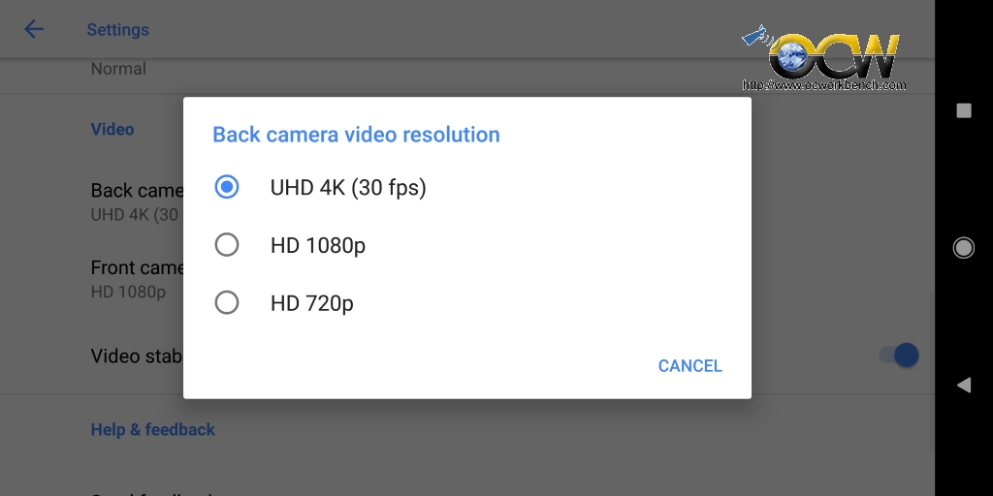Viewport: 993px width, 496px height.
Task: Tap the Android home circle button
Action: (963, 247)
